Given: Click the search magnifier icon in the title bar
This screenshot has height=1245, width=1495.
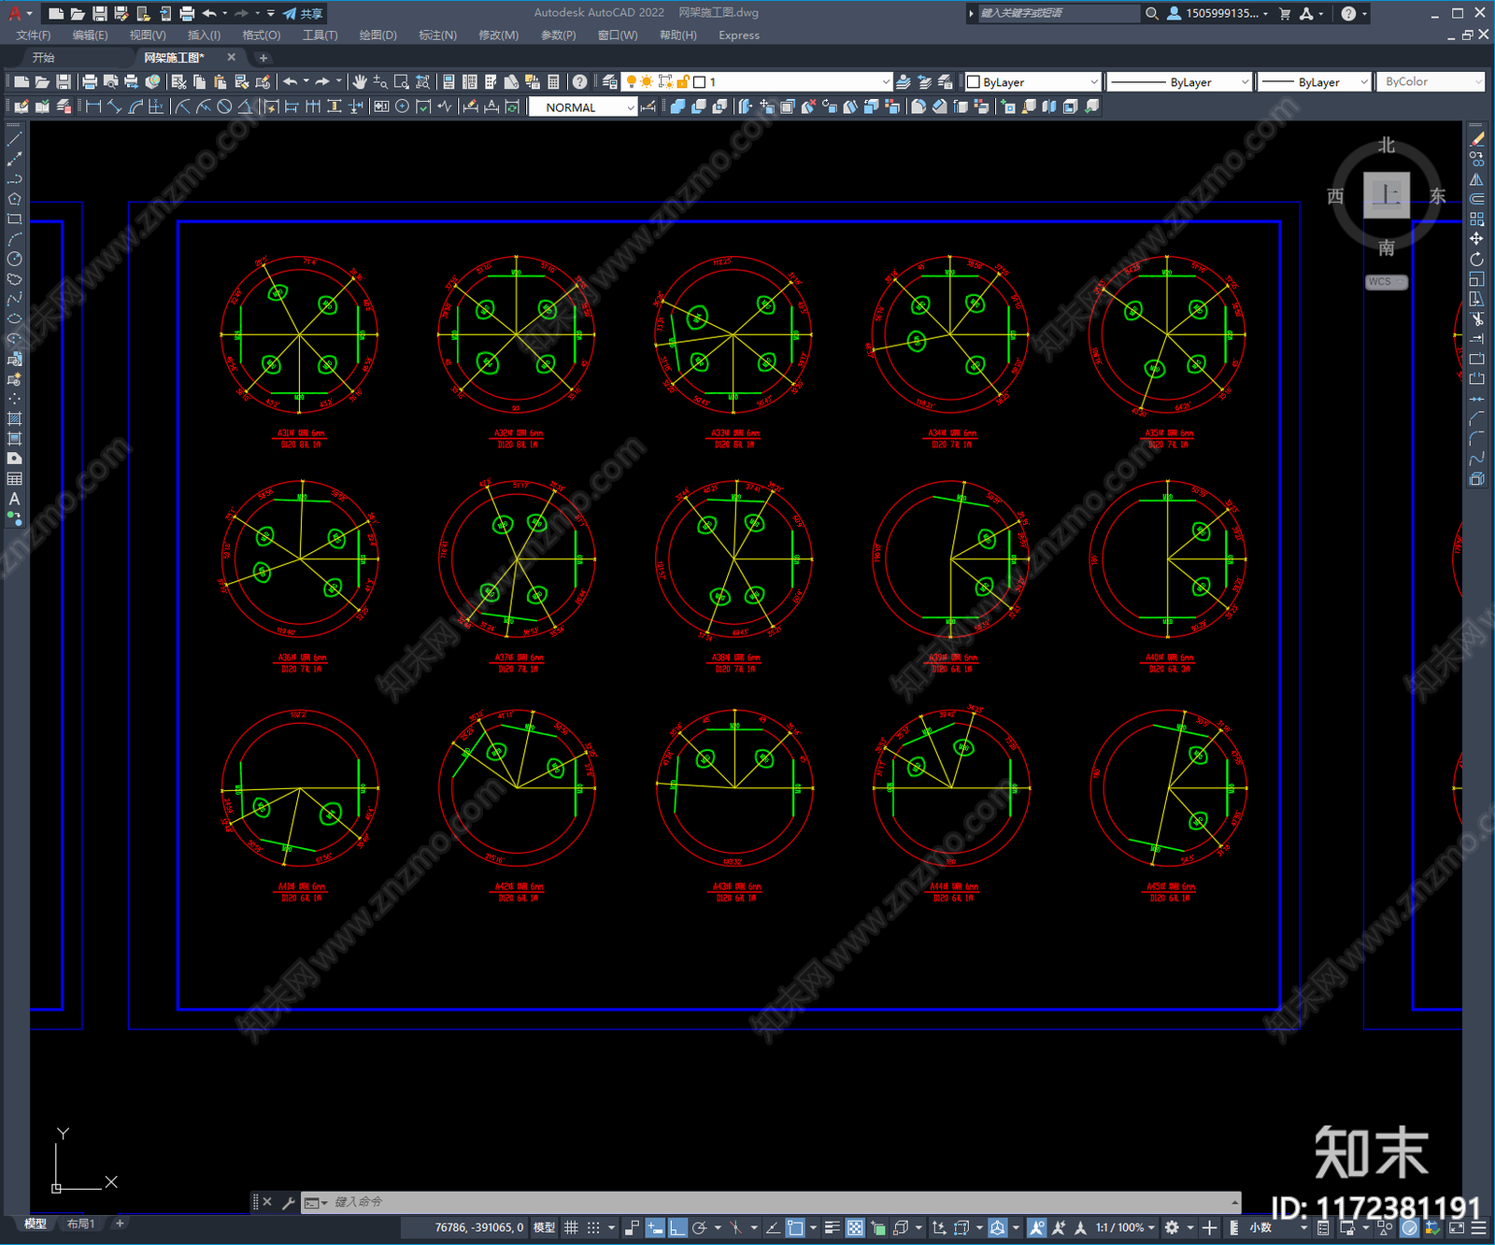Looking at the screenshot, I should (x=1151, y=13).
